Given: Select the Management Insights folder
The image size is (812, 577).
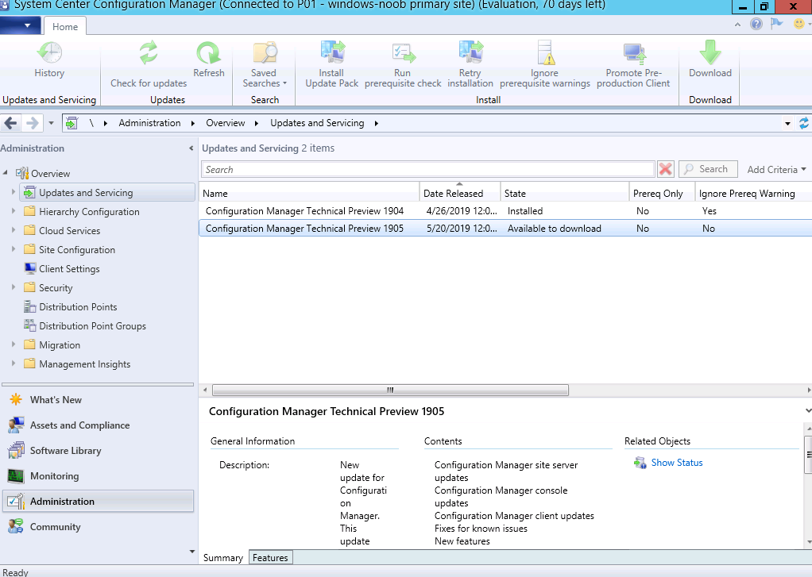Looking at the screenshot, I should [84, 364].
